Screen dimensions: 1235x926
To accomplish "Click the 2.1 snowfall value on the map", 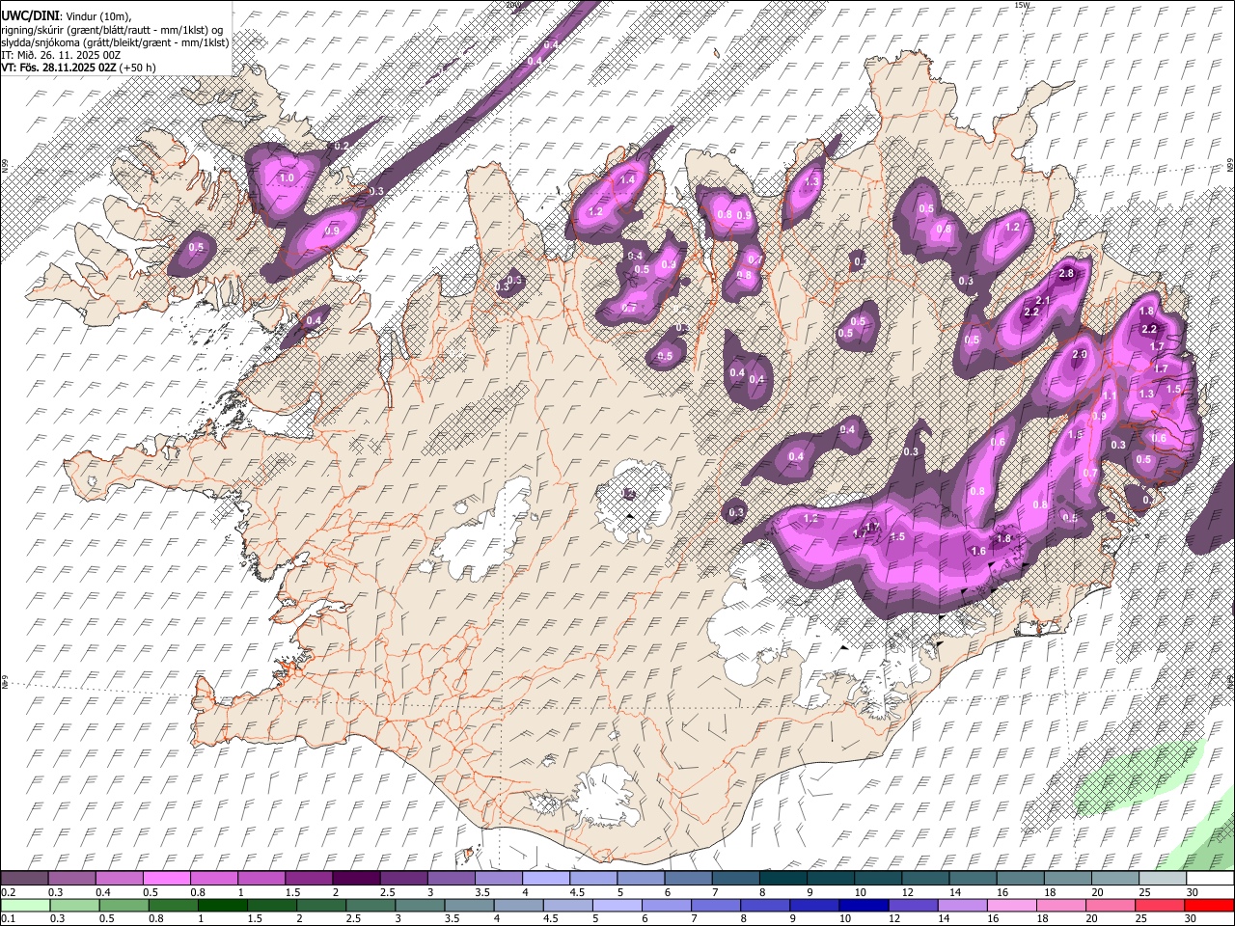I will (1042, 301).
